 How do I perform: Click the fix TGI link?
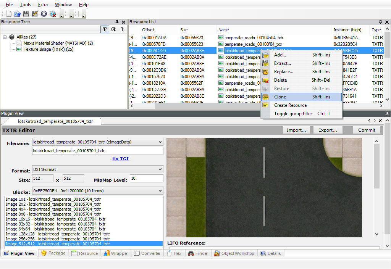point(120,159)
